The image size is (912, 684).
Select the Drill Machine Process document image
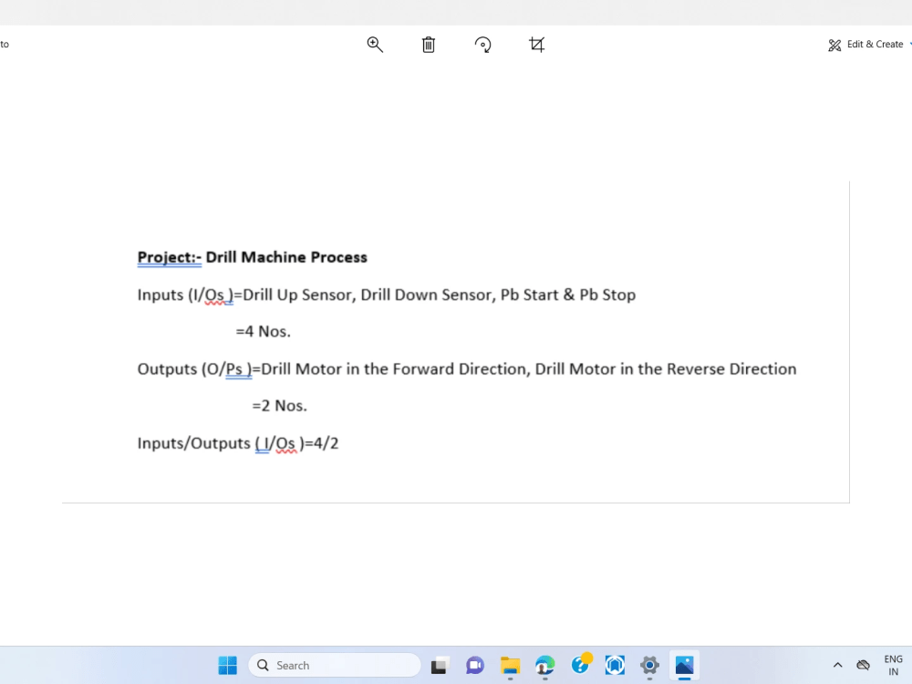(456, 342)
